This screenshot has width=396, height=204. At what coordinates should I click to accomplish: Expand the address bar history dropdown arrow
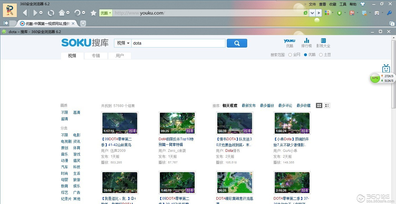tap(312, 13)
